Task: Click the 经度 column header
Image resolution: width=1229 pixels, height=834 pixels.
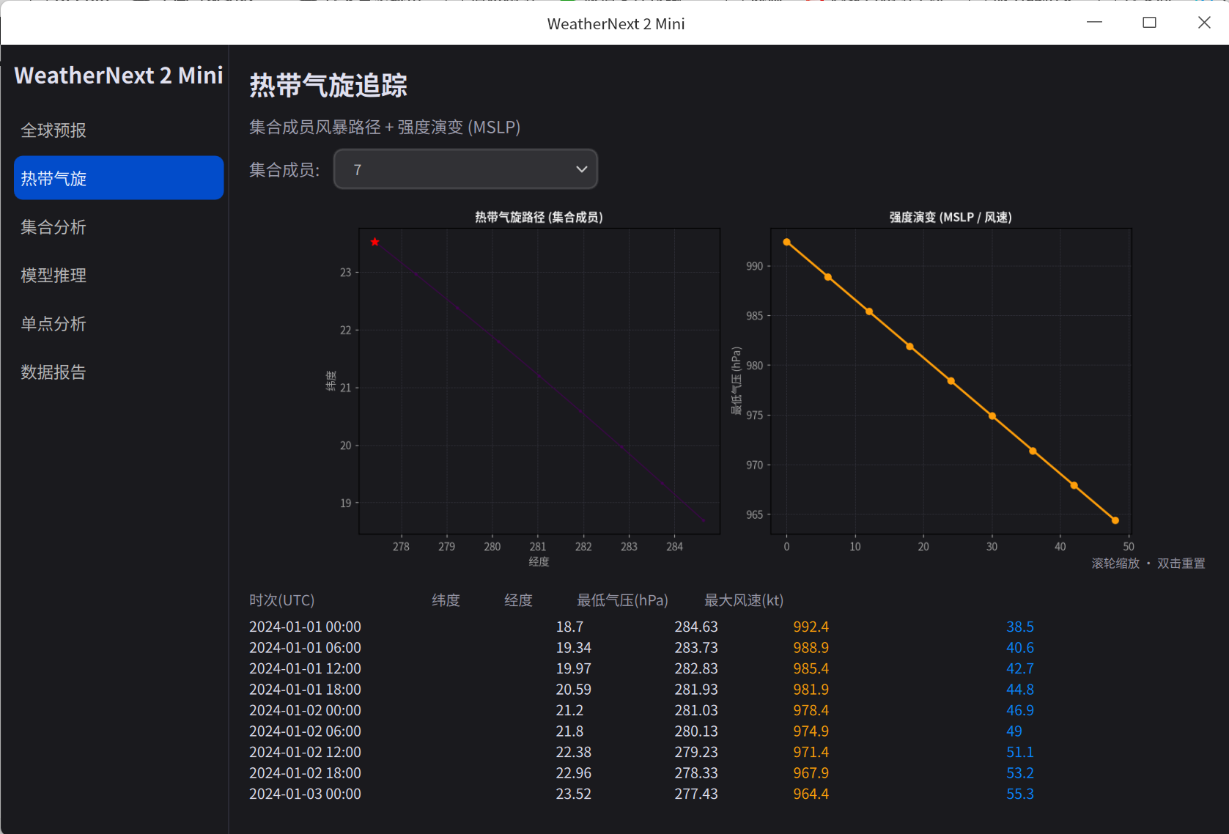Action: click(518, 600)
